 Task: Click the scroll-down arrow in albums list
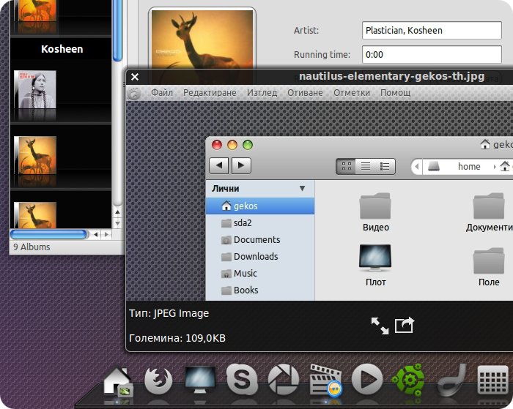(117, 223)
